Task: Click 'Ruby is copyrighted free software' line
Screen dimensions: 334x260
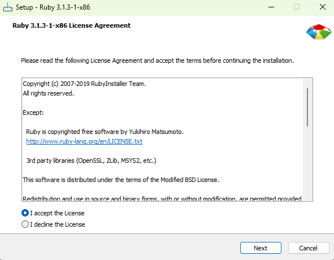Action: [x=105, y=132]
